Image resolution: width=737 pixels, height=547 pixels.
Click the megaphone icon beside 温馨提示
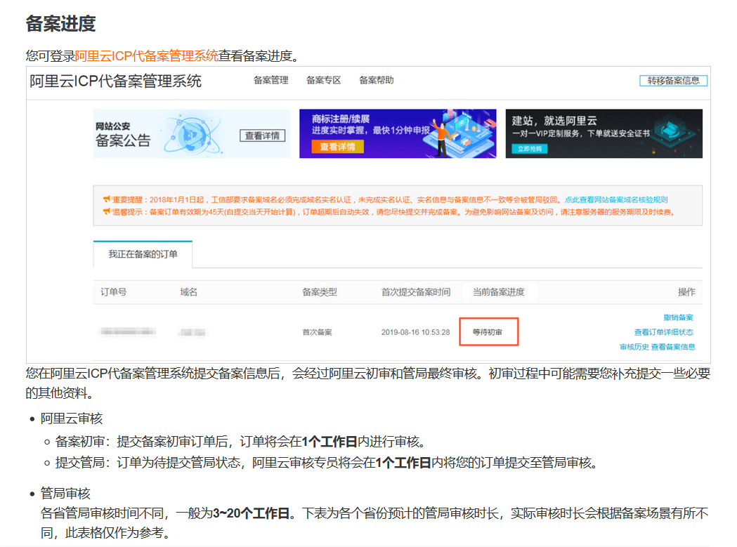coord(106,211)
